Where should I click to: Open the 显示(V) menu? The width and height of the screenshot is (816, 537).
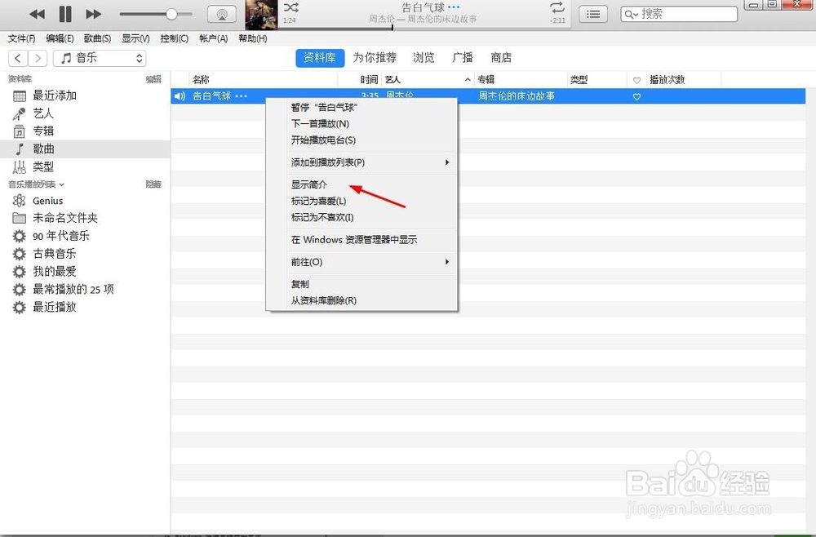point(135,38)
